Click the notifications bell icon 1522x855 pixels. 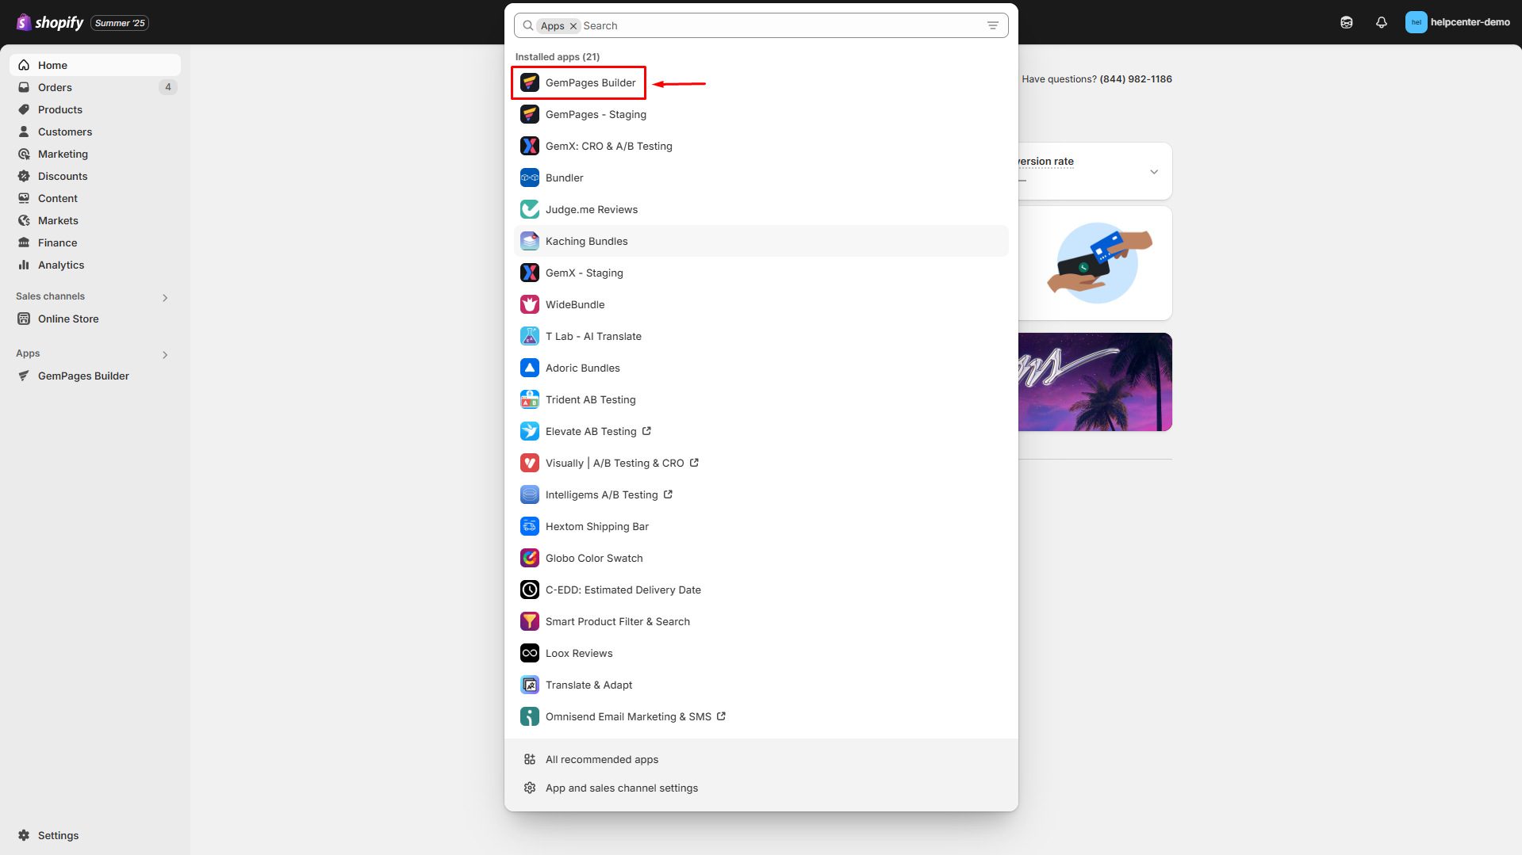1381,22
